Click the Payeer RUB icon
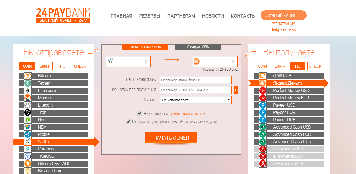The image size is (356, 174). tap(263, 120)
